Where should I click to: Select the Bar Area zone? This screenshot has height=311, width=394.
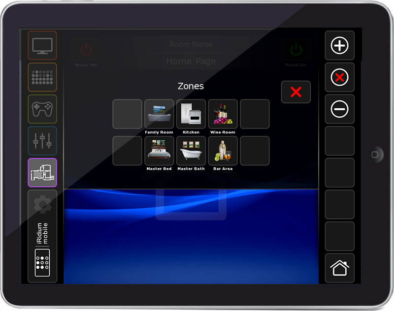pyautogui.click(x=223, y=151)
